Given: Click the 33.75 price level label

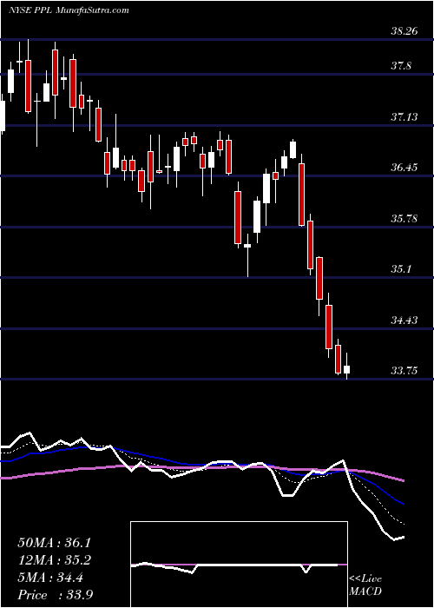Looking at the screenshot, I should click(x=404, y=370).
